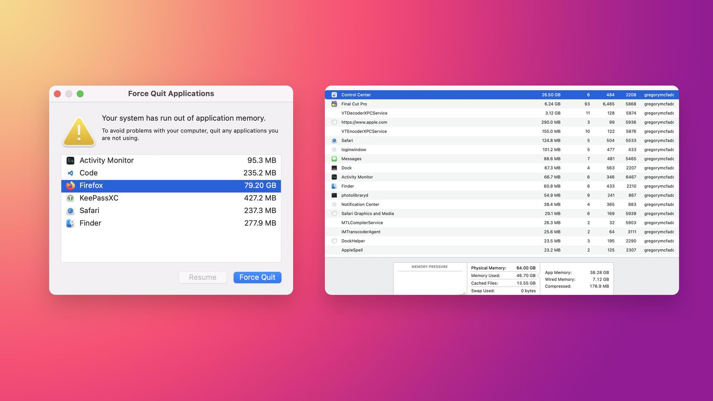Viewport: 713px width, 401px height.
Task: Click the shield icon beside Safari Graphics and Media
Action: point(334,213)
